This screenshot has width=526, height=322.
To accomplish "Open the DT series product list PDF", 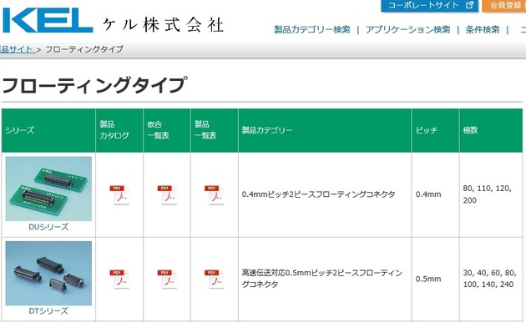I will tap(214, 279).
